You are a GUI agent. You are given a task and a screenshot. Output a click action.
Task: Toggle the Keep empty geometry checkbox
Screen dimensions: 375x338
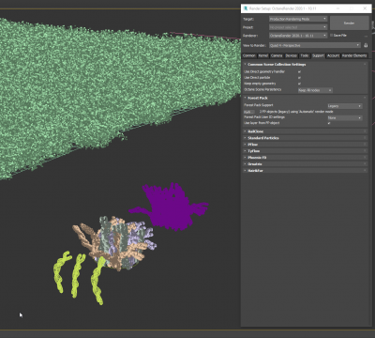click(x=299, y=84)
